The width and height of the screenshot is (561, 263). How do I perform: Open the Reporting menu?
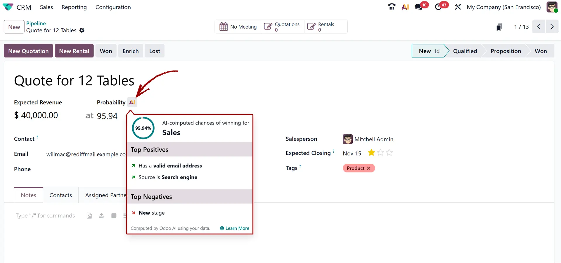pyautogui.click(x=74, y=7)
